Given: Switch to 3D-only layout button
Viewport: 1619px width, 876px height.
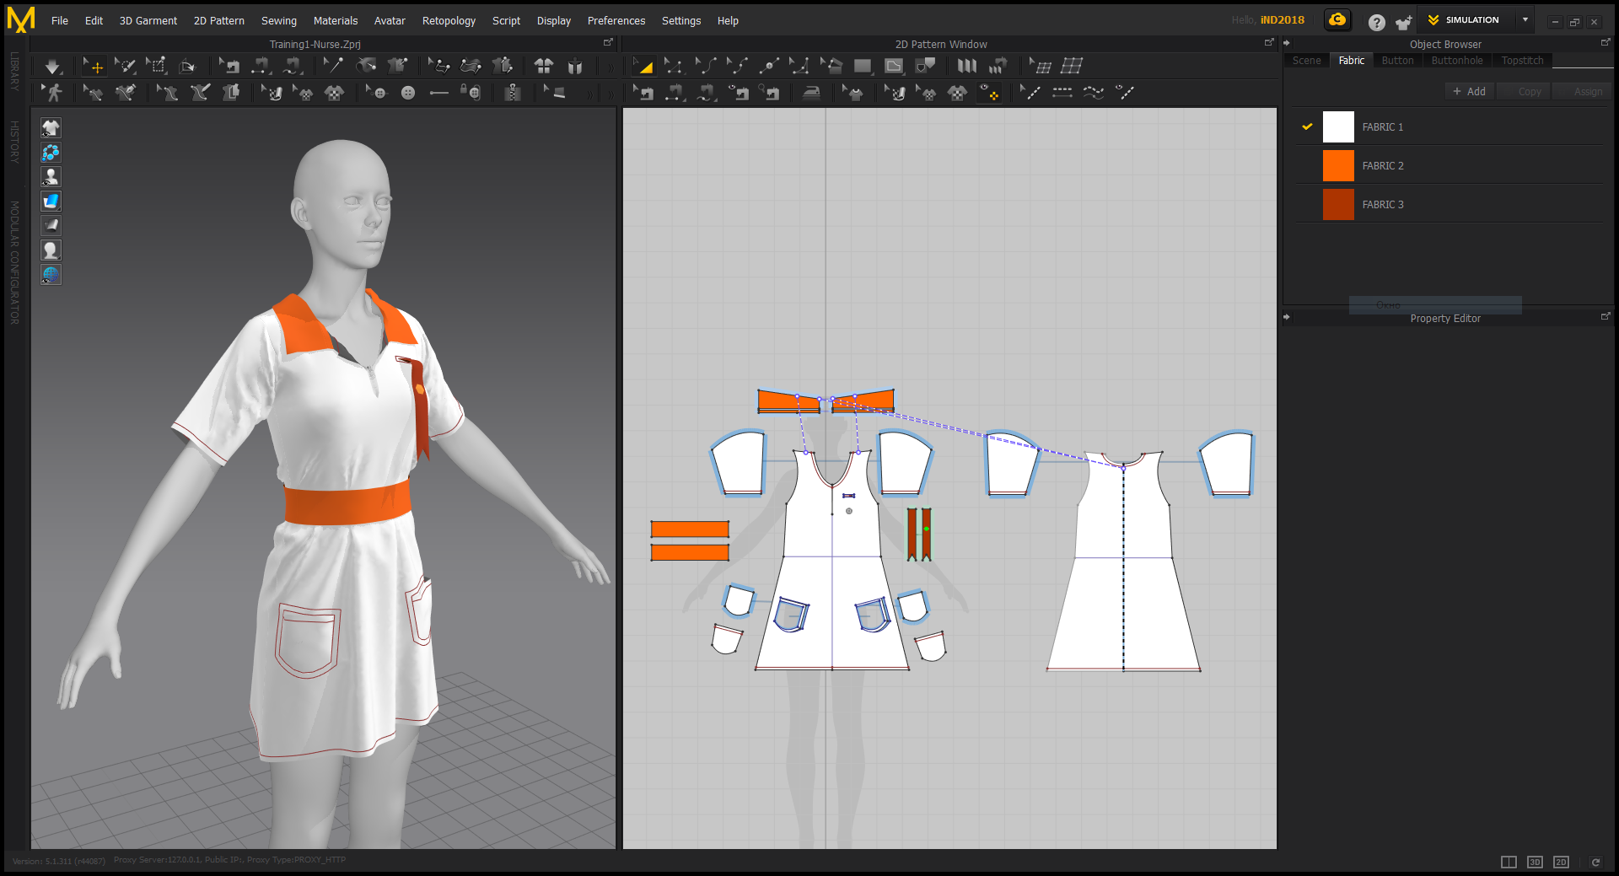Looking at the screenshot, I should tap(1535, 862).
